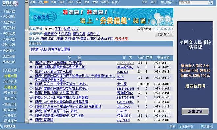Click the 站内搜索 search input field
The image size is (217, 130).
(193, 2)
